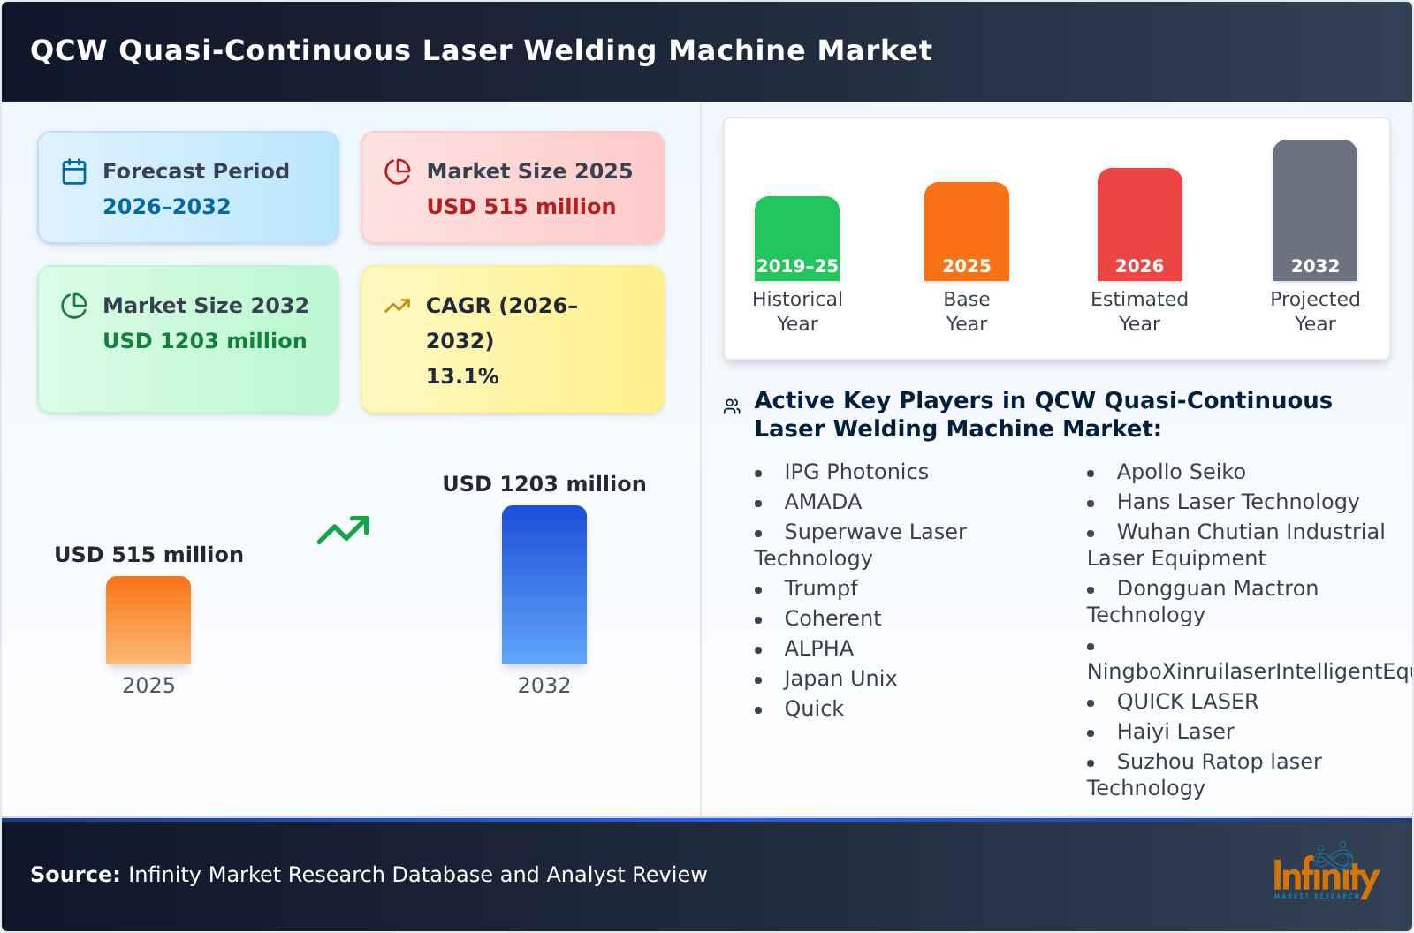Click 'Apollo Seiko' in key players list
1414x933 pixels.
click(x=1182, y=472)
